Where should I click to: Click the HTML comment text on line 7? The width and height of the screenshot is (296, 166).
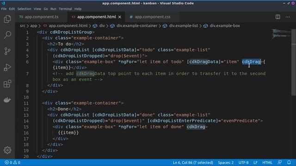coord(159,77)
